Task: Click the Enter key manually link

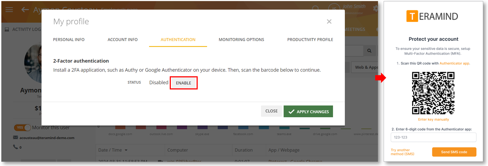Action: [433, 120]
